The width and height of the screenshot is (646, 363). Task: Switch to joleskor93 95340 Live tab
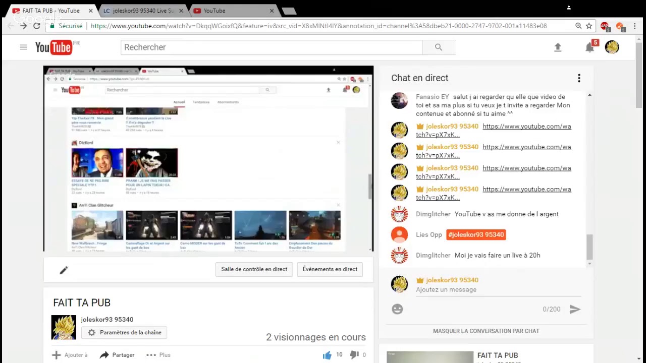(144, 11)
